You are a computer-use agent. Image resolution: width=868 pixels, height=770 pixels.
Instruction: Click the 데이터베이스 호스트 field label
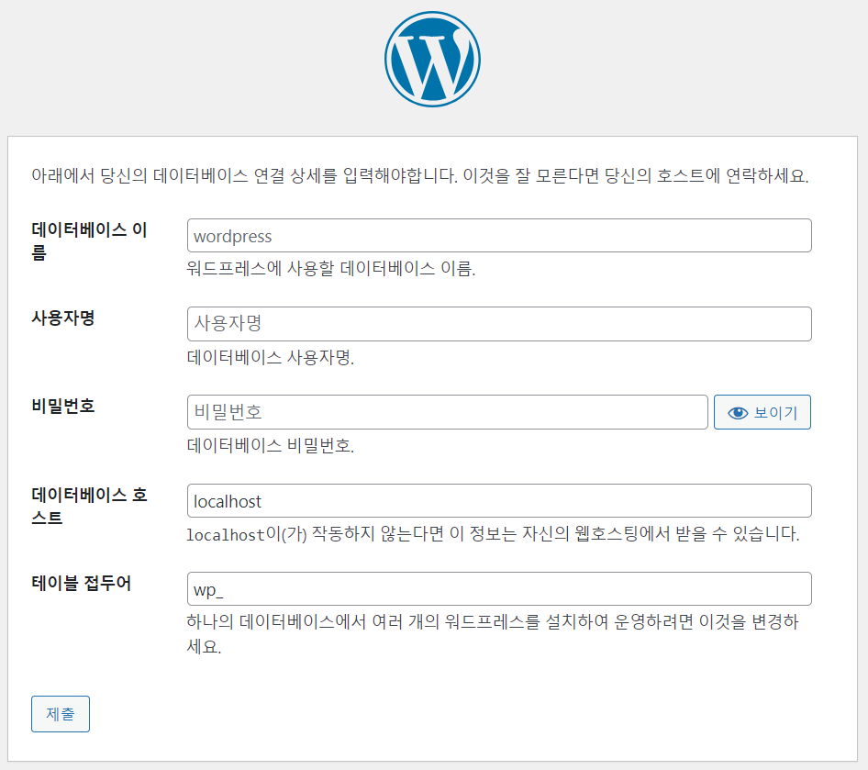tap(89, 506)
